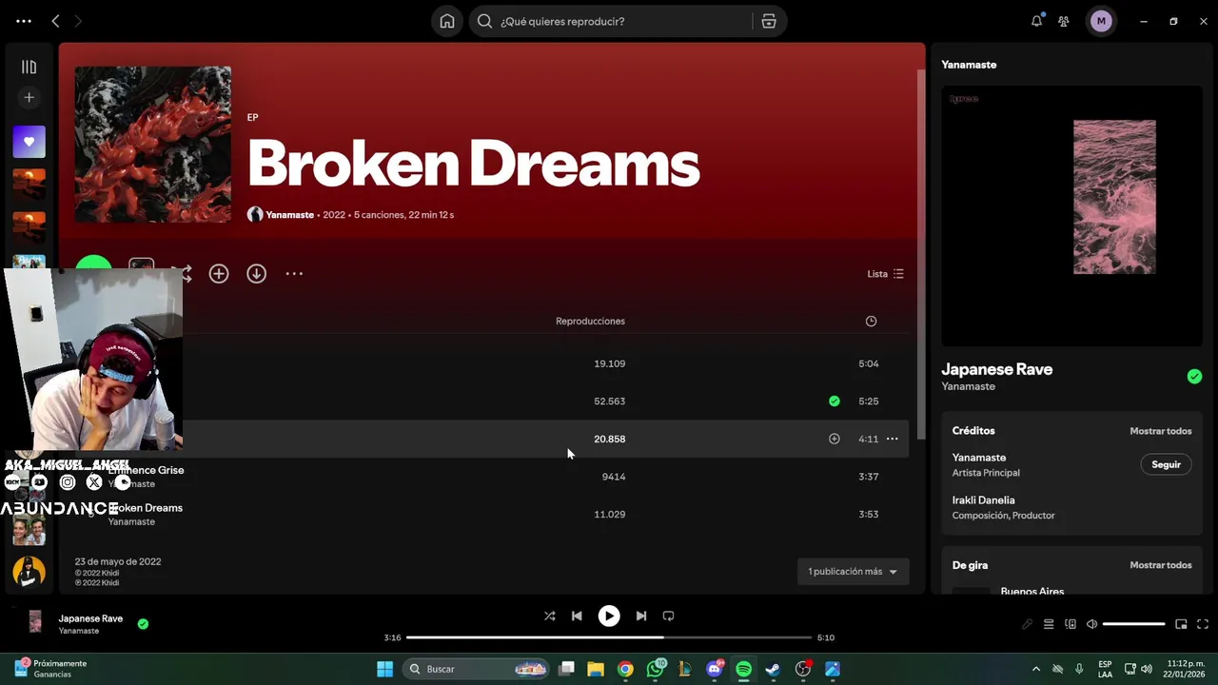Skip to the next track
1218x685 pixels.
(641, 616)
